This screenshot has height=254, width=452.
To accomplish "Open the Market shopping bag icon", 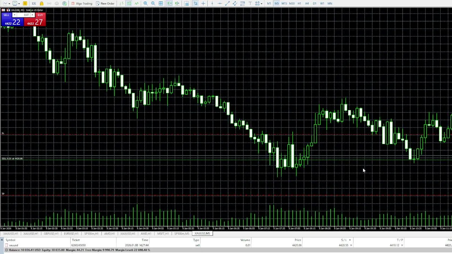I will 42,4.
